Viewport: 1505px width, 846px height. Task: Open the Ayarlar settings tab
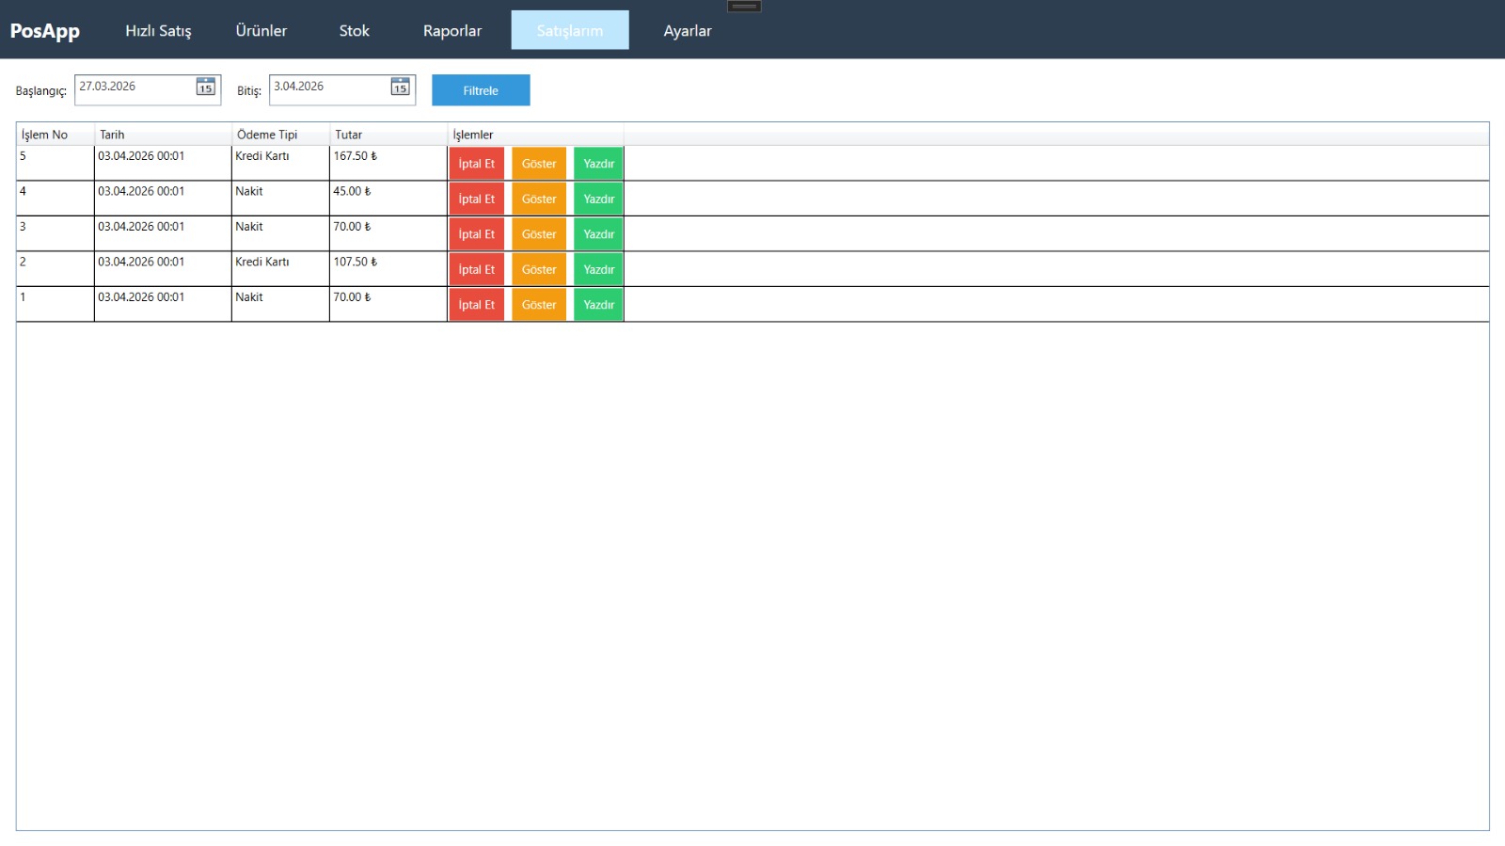(688, 30)
